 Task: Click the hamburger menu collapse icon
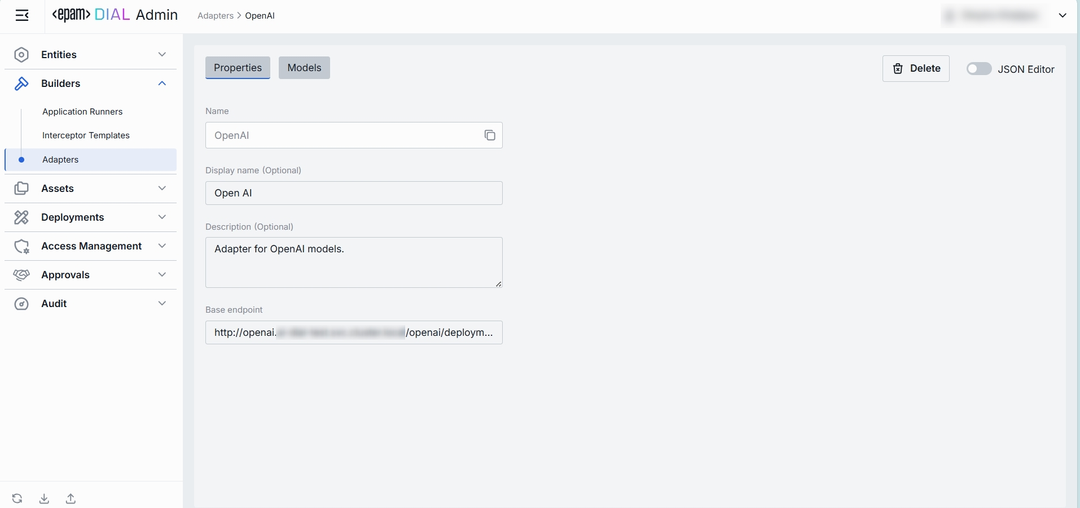coord(22,16)
